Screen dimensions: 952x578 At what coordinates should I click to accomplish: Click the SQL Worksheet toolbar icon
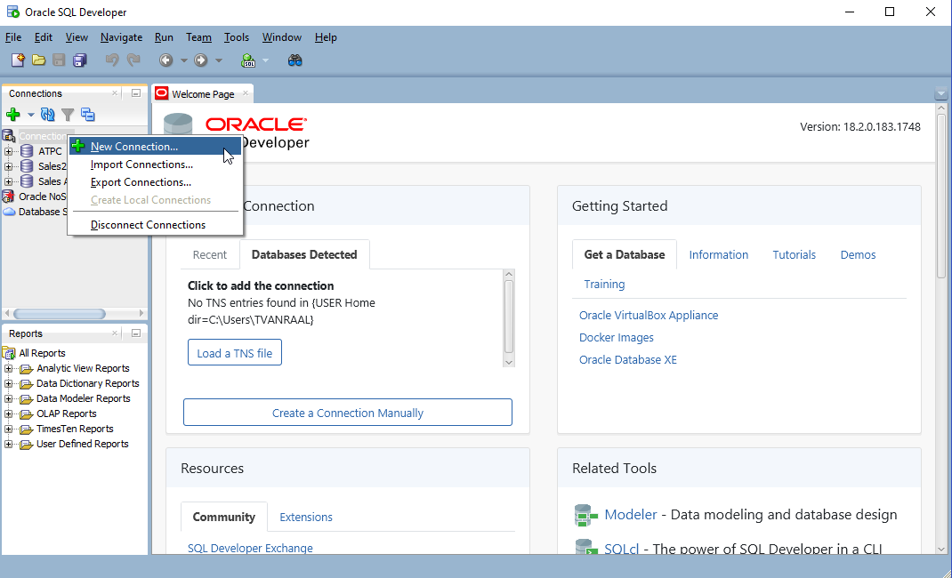click(x=248, y=60)
